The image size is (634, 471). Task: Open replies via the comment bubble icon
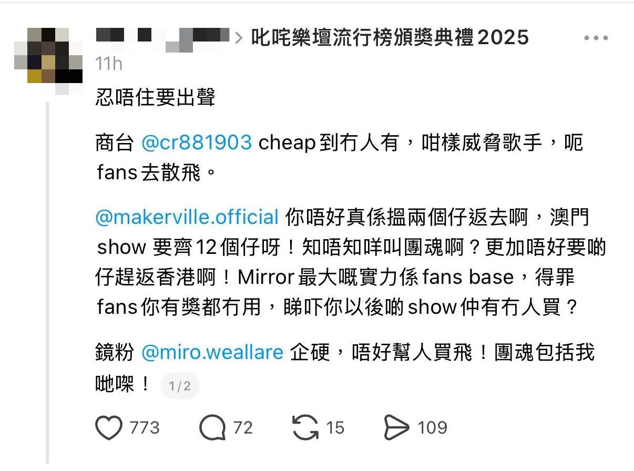coord(212,428)
